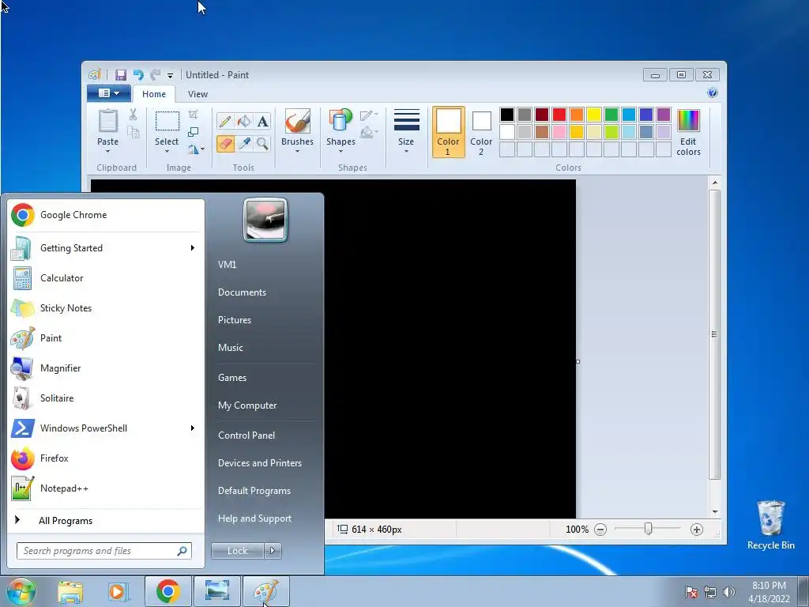Open Help and Support link
This screenshot has height=607, width=809.
coord(254,518)
